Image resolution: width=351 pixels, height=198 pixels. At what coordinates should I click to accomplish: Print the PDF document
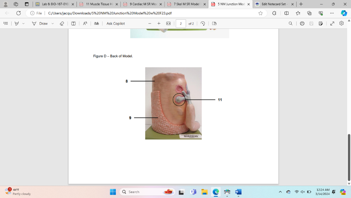pos(302,24)
